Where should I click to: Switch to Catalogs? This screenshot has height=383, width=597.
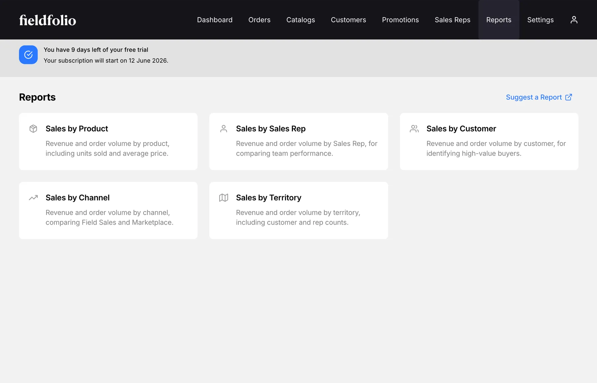300,20
